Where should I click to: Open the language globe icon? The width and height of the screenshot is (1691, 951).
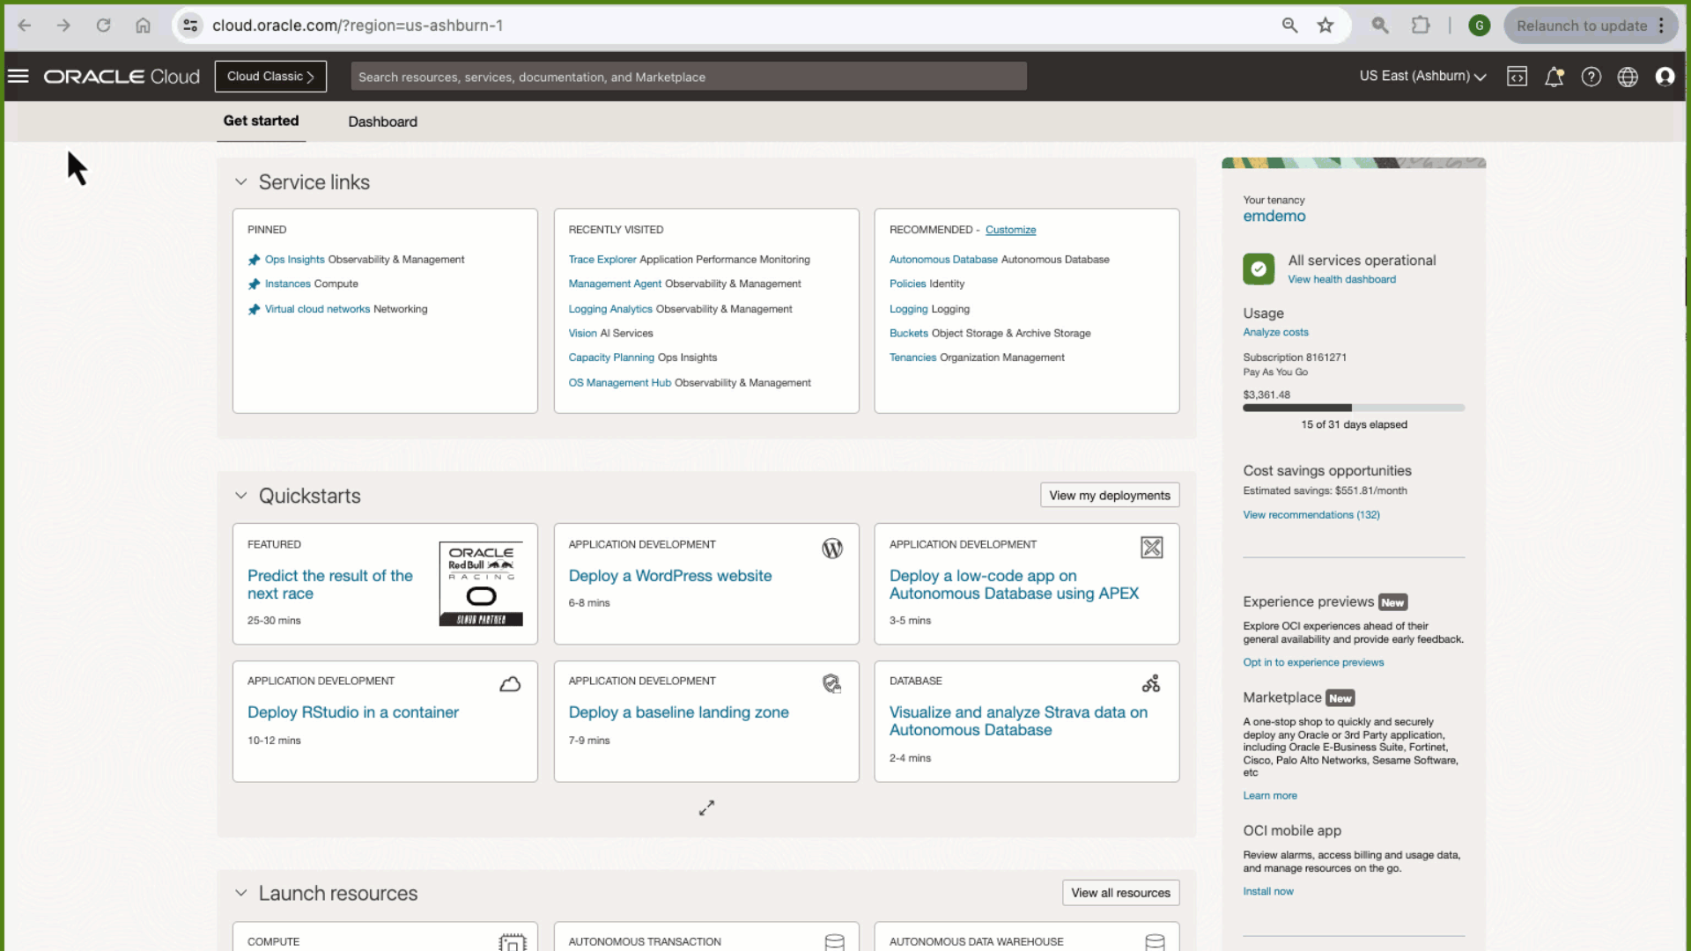(1628, 77)
